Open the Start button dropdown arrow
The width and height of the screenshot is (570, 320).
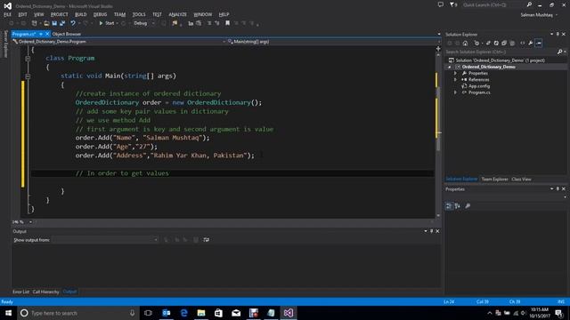(x=117, y=23)
